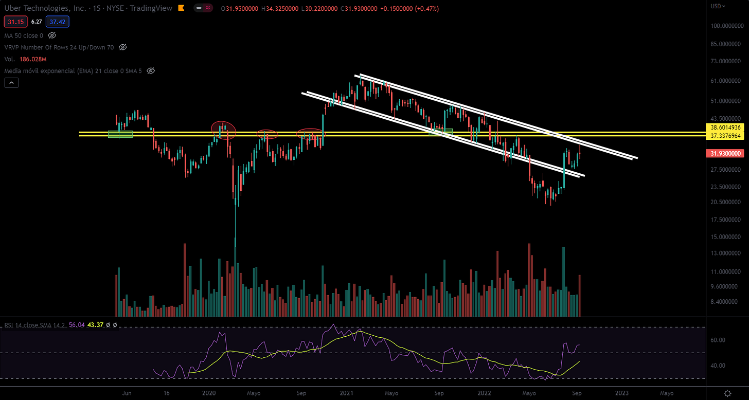Toggle visibility of the EMA 21 indicator

(151, 70)
